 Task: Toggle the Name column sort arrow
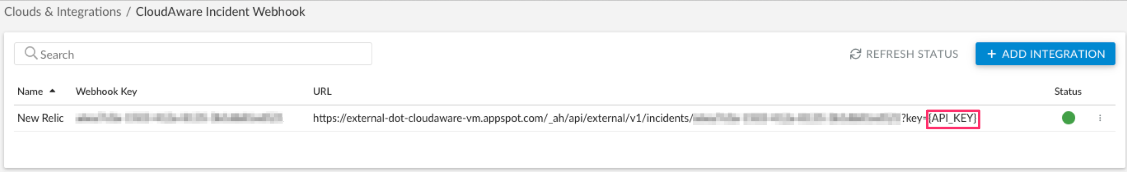tap(52, 91)
